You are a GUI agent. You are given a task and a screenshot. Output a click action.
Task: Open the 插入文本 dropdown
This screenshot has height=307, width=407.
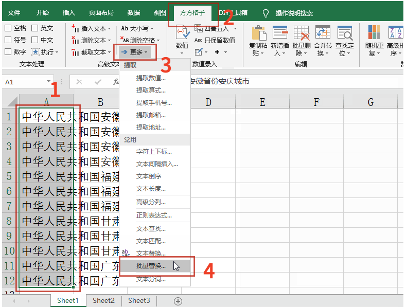click(93, 28)
